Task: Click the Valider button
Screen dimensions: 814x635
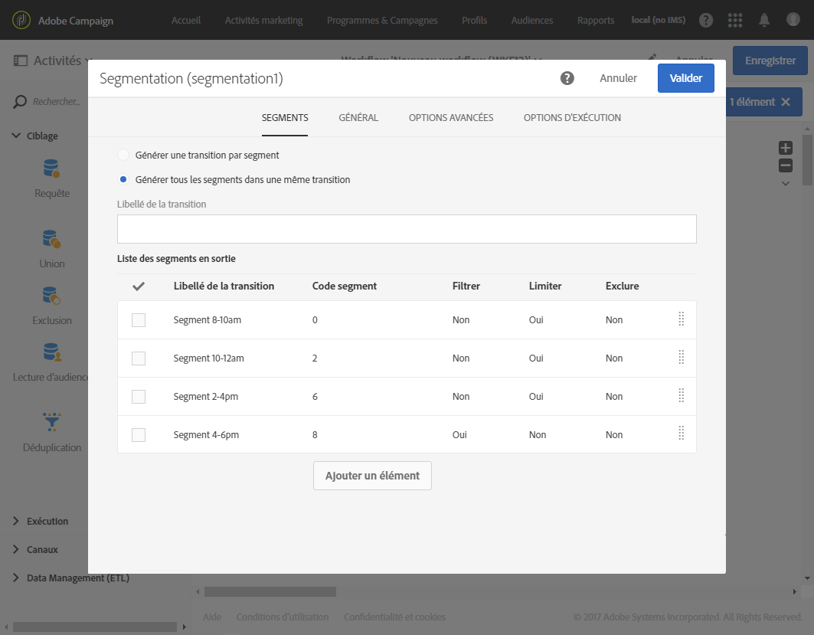Action: 685,78
